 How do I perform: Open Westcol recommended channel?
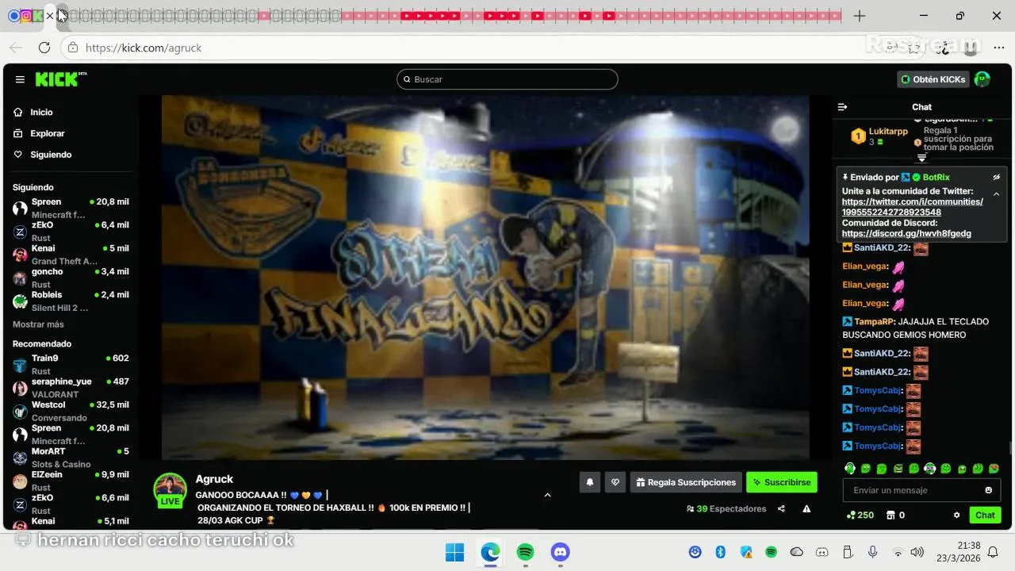[x=70, y=411]
